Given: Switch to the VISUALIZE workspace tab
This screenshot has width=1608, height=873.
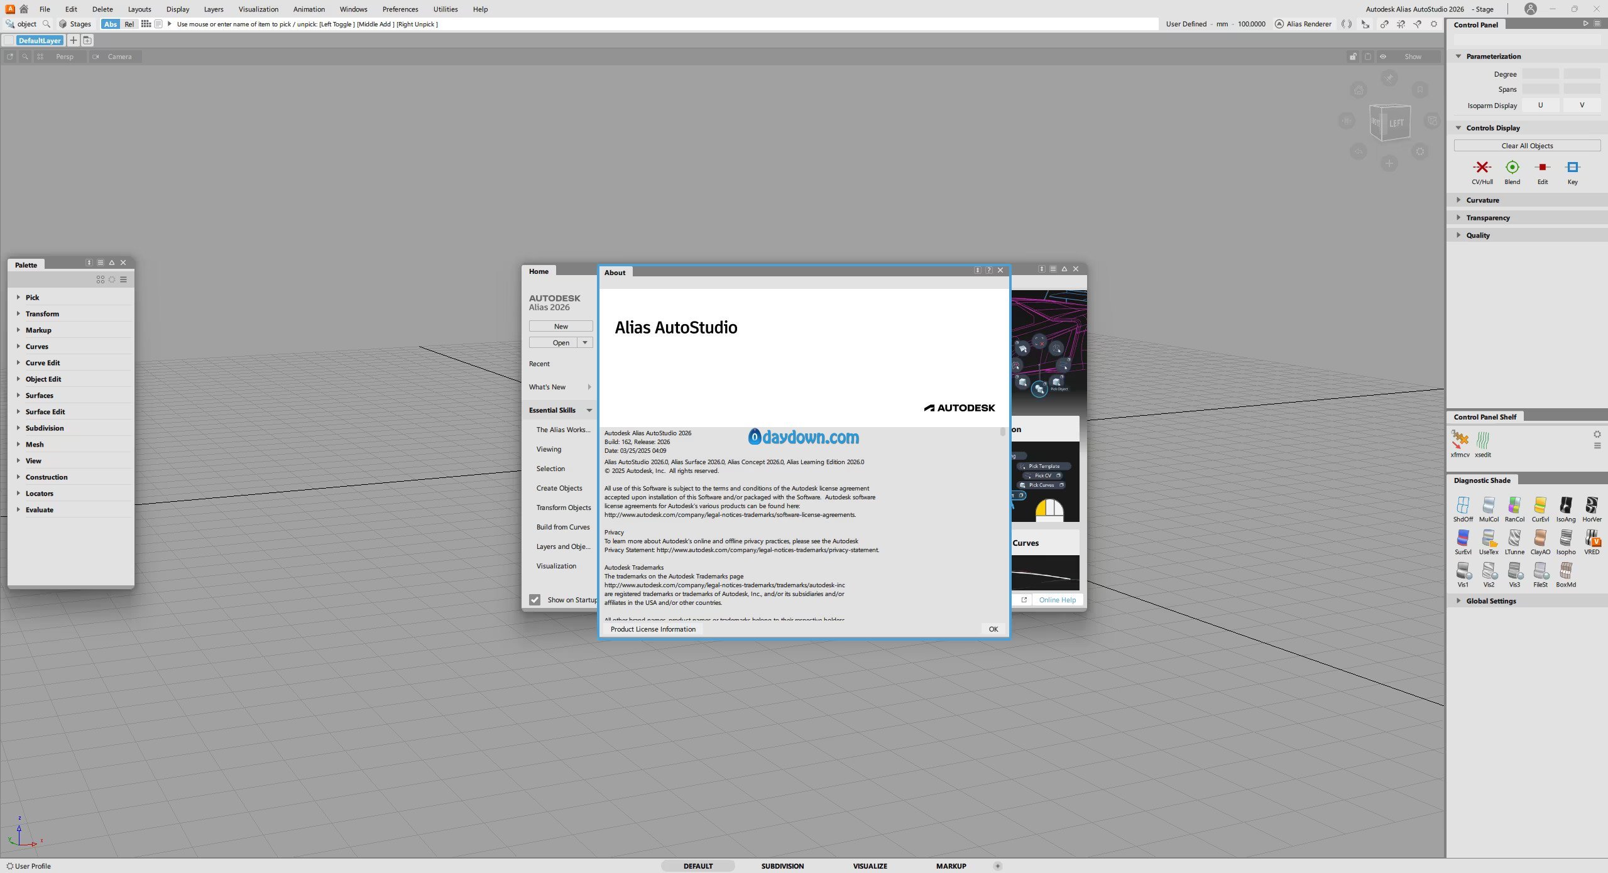Looking at the screenshot, I should 870,865.
